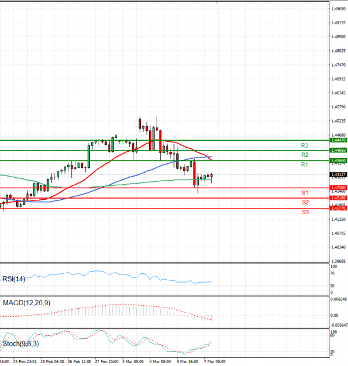Select the R1 resistance label

point(304,165)
